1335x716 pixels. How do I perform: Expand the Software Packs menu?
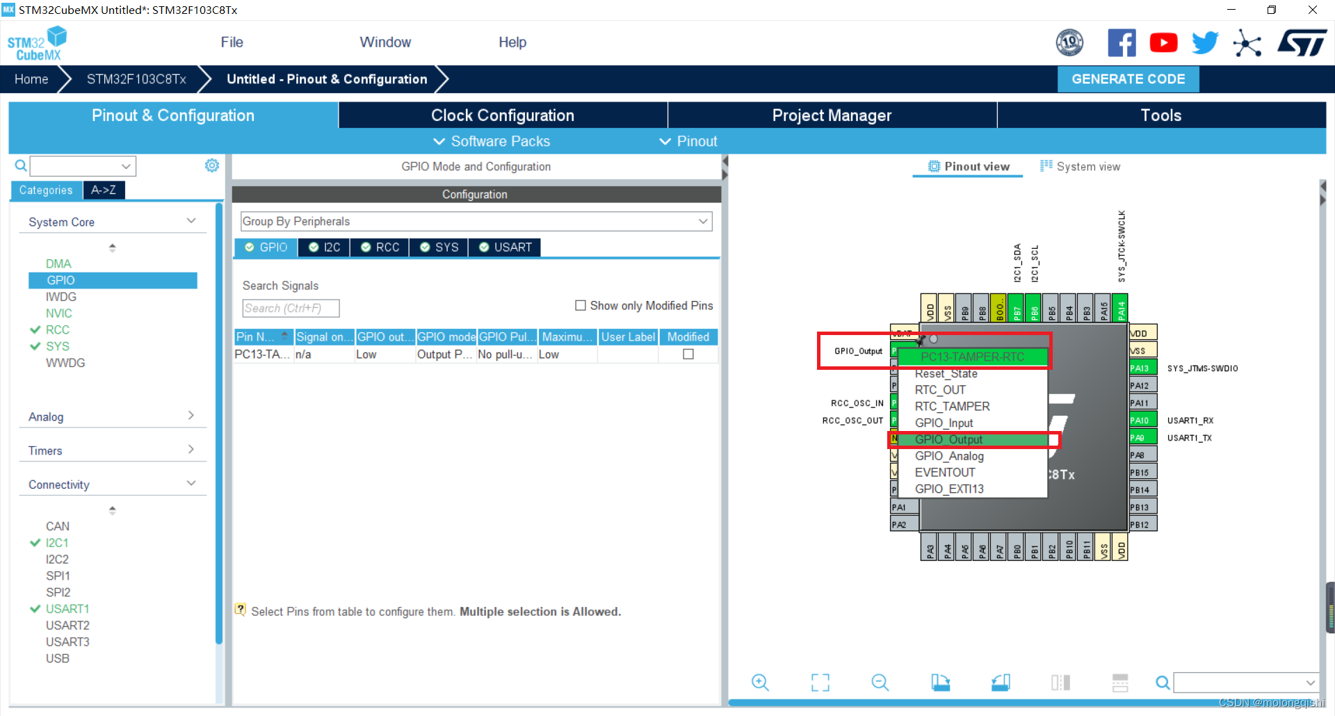pos(492,141)
